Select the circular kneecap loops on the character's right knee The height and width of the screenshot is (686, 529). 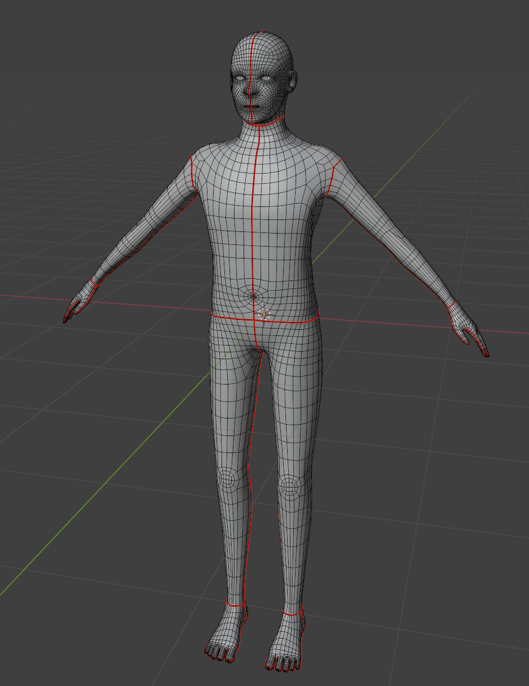click(x=227, y=480)
